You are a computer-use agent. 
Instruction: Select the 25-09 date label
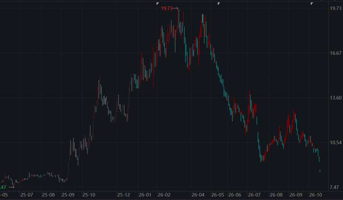[x=68, y=195]
